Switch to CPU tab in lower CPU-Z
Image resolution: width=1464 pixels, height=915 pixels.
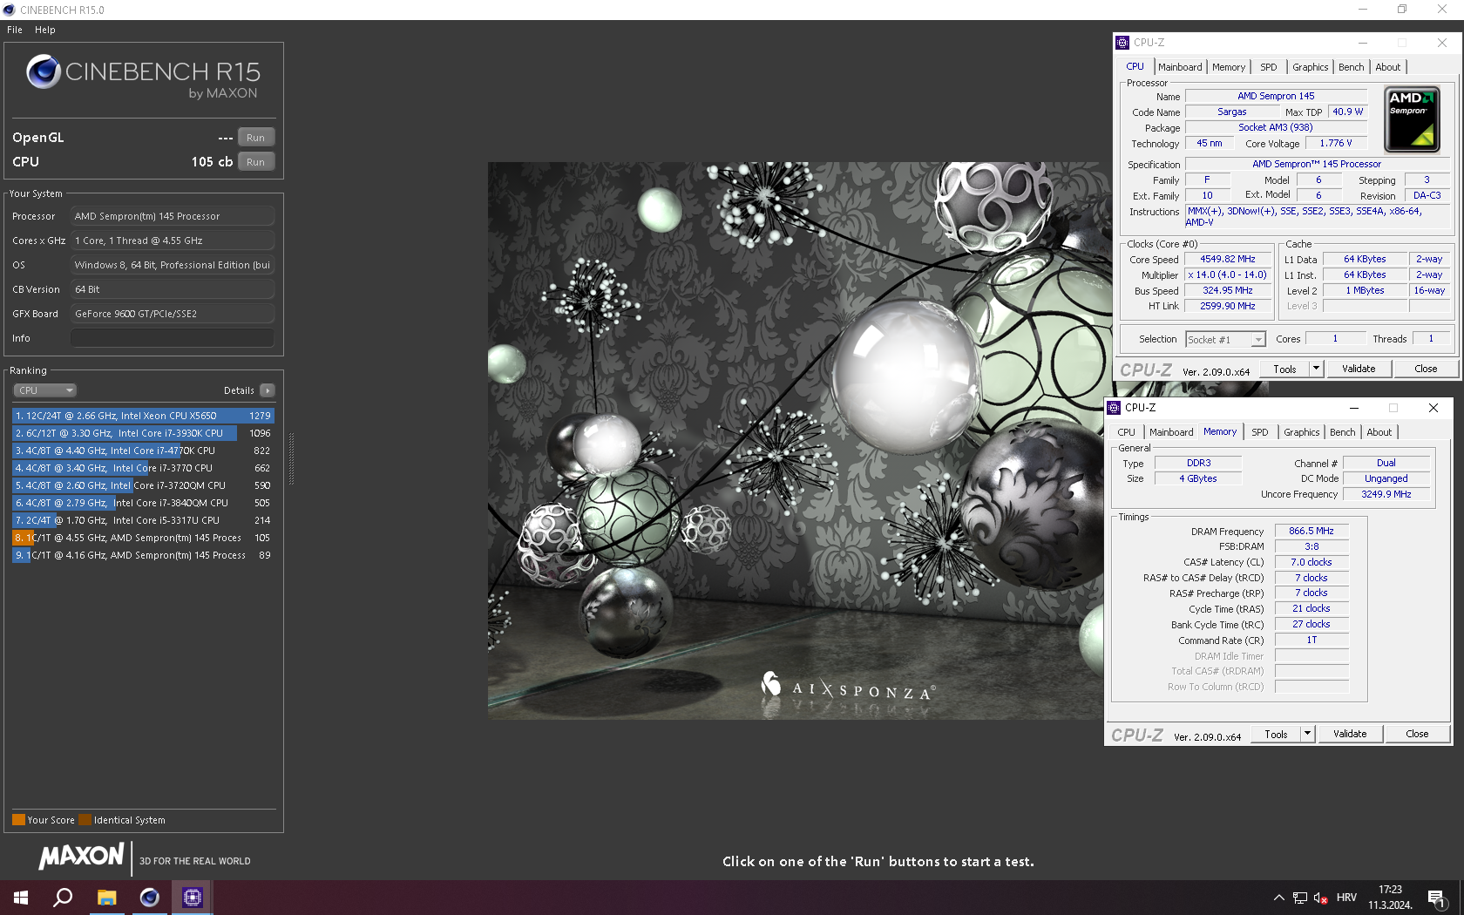[1127, 432]
